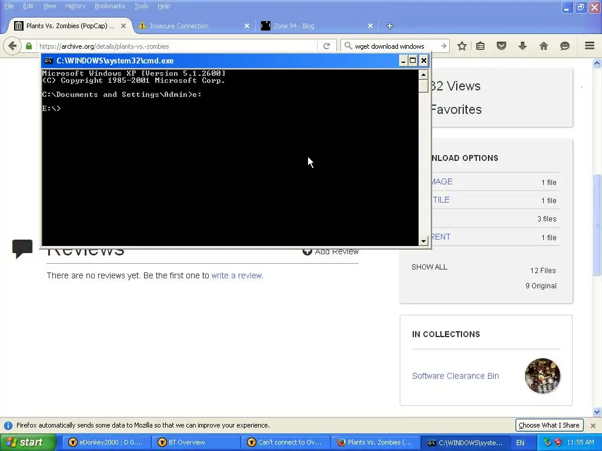Open the History menu
The image size is (602, 451).
click(x=75, y=6)
